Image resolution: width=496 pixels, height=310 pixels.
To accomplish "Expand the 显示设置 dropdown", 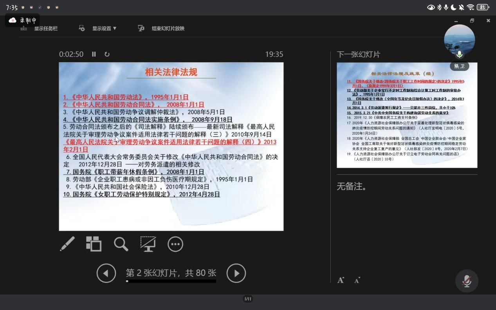I will 104,29.
